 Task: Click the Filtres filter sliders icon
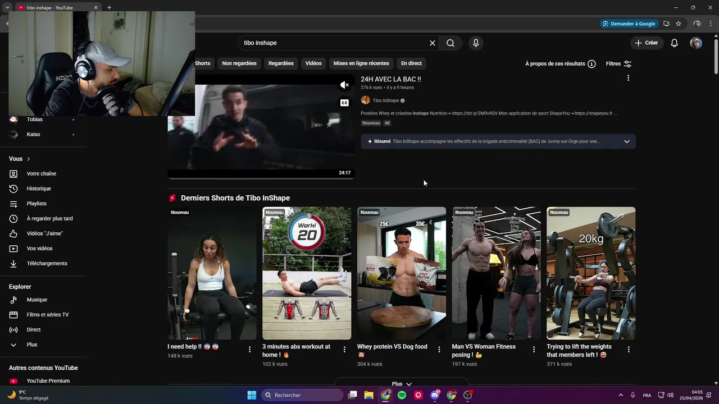627,64
